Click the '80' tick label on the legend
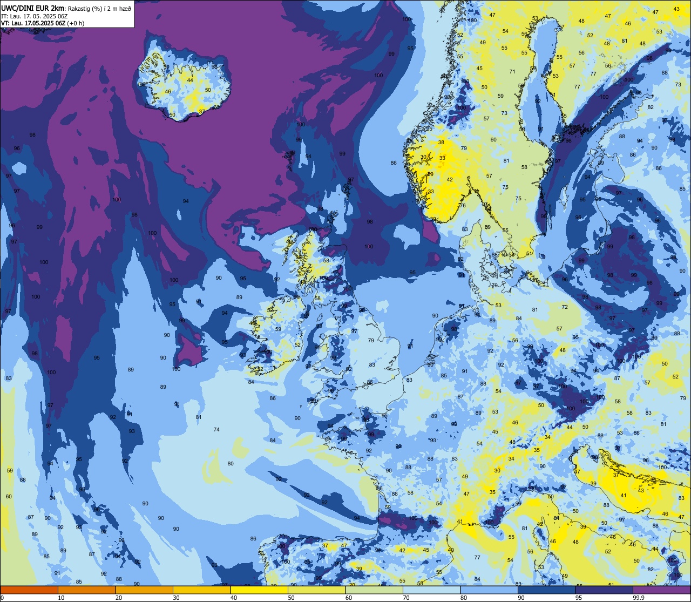691x602 pixels. point(464,598)
